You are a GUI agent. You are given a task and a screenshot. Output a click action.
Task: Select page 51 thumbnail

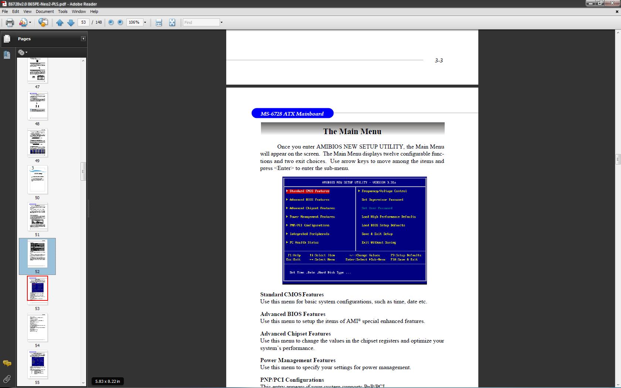point(37,217)
